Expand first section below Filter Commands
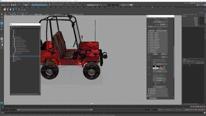 coord(149,89)
